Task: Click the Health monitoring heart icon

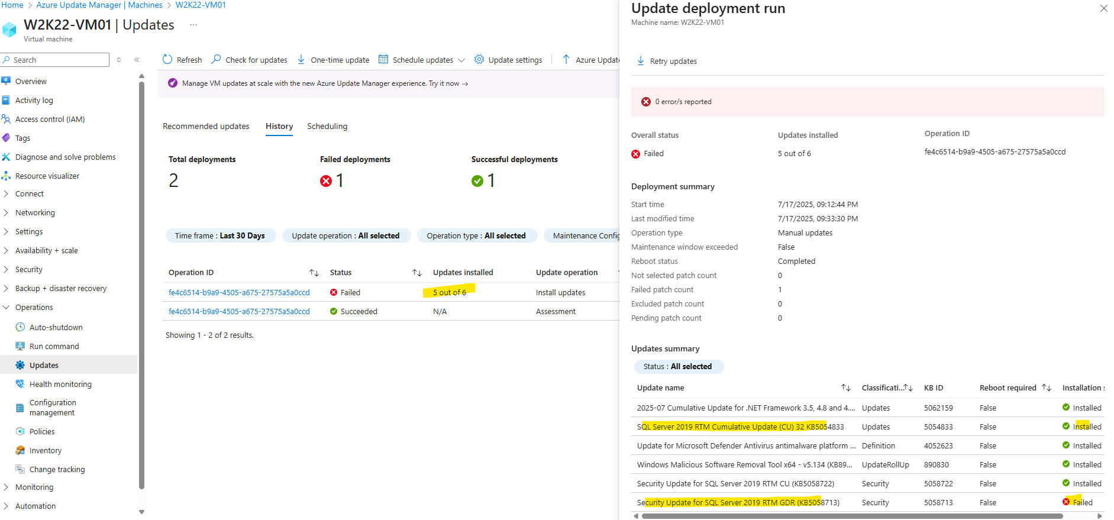Action: pos(20,384)
